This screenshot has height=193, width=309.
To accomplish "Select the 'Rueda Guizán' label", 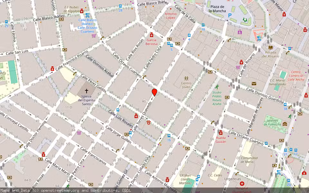I will (221, 140).
